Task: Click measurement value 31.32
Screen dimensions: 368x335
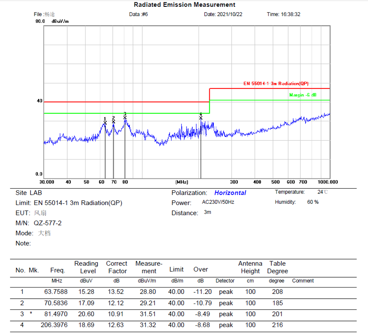Action: click(147, 325)
